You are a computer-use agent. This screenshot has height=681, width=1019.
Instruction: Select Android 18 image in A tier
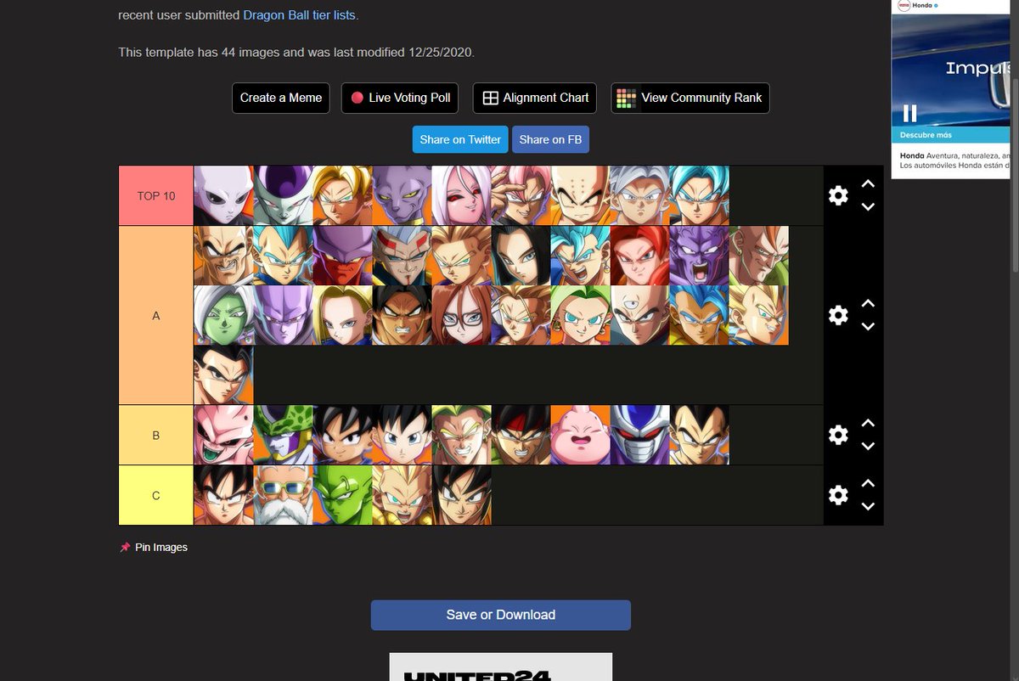pos(343,315)
